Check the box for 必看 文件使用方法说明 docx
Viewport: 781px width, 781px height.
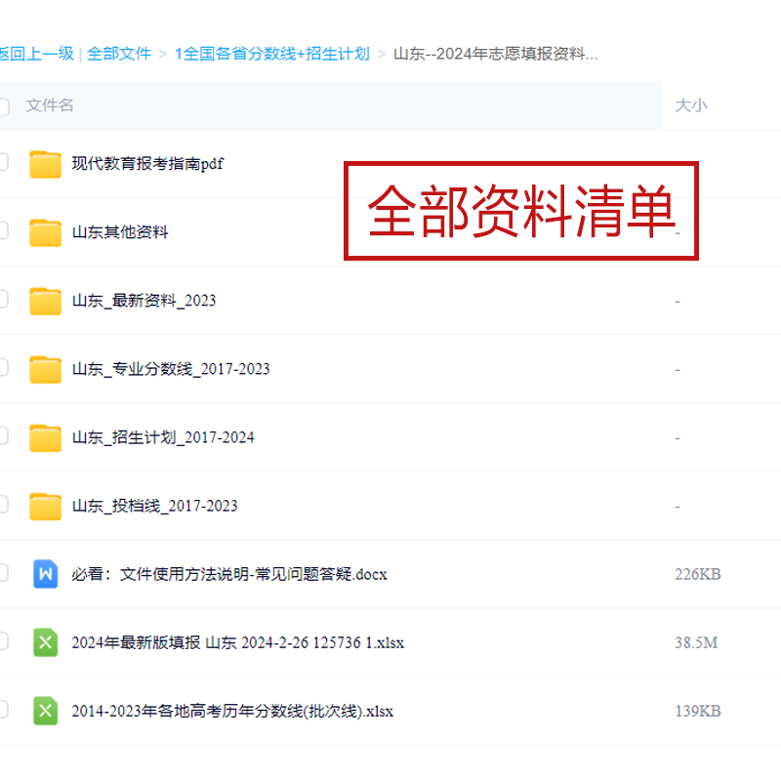pyautogui.click(x=3, y=572)
